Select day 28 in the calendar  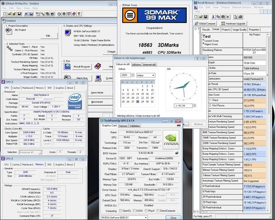(137, 101)
